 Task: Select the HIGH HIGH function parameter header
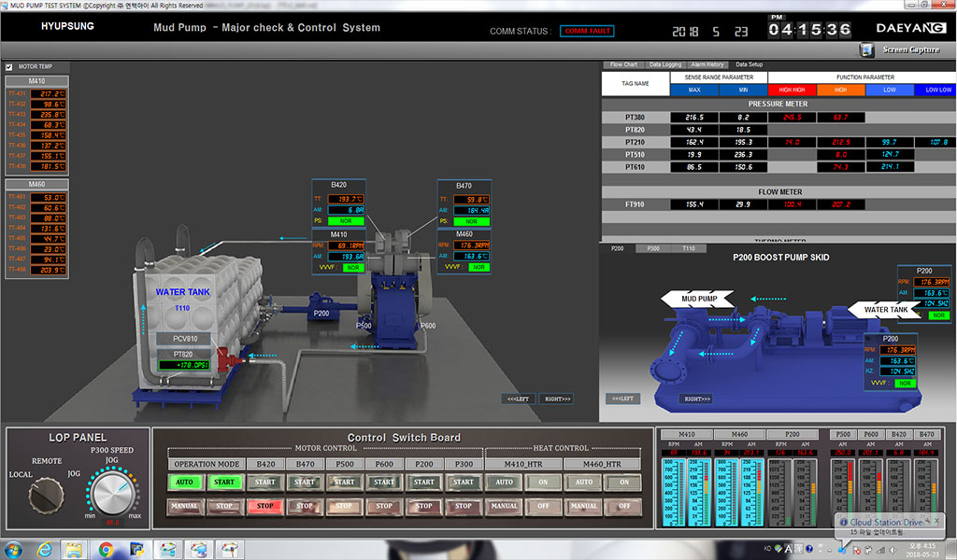coord(792,90)
